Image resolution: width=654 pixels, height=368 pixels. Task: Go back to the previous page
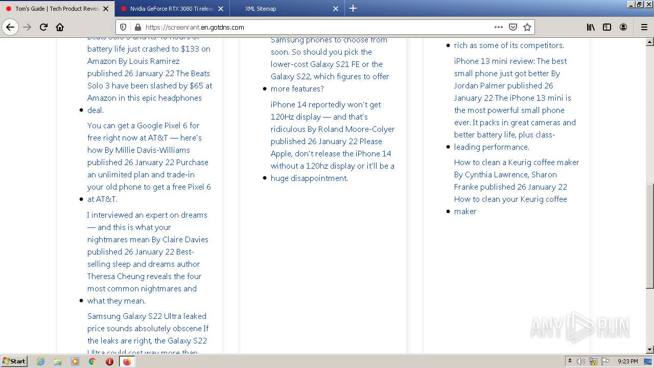coord(10,27)
